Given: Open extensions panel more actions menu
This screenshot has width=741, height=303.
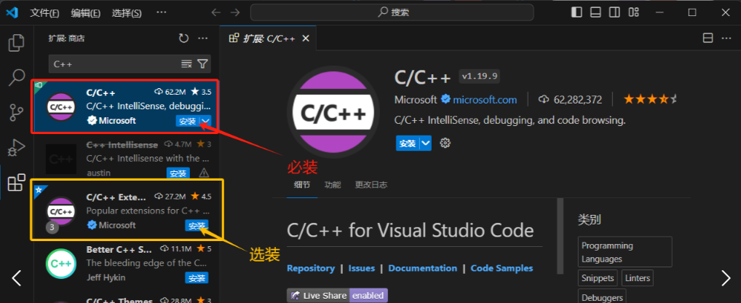Looking at the screenshot, I should click(203, 39).
